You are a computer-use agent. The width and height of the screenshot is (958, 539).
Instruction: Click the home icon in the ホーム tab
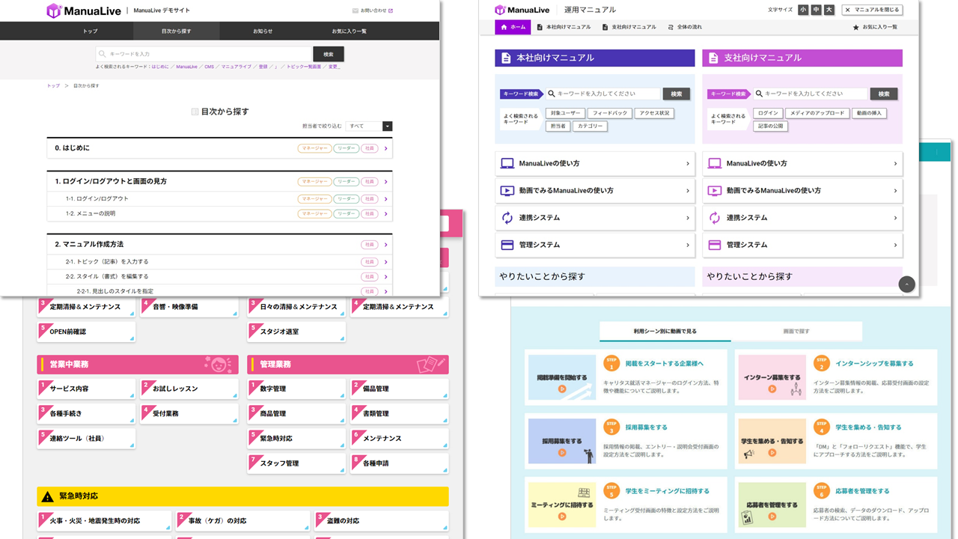[504, 27]
